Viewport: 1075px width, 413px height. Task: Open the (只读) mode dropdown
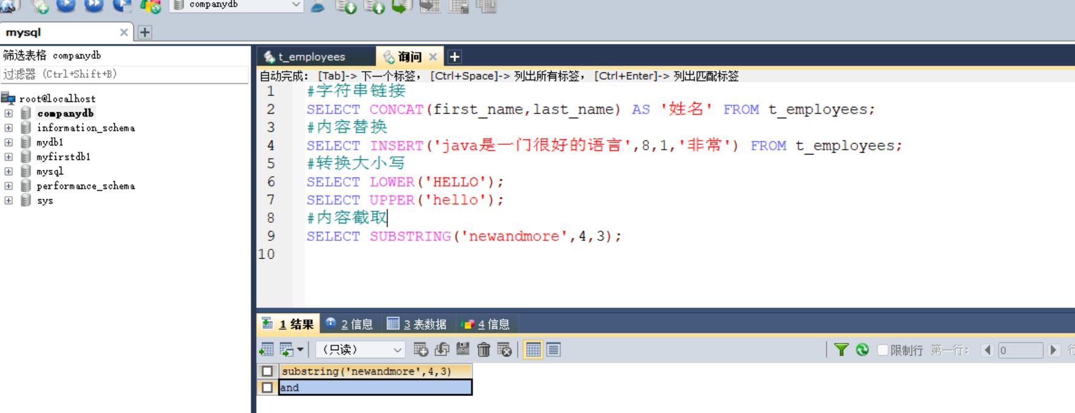(361, 350)
